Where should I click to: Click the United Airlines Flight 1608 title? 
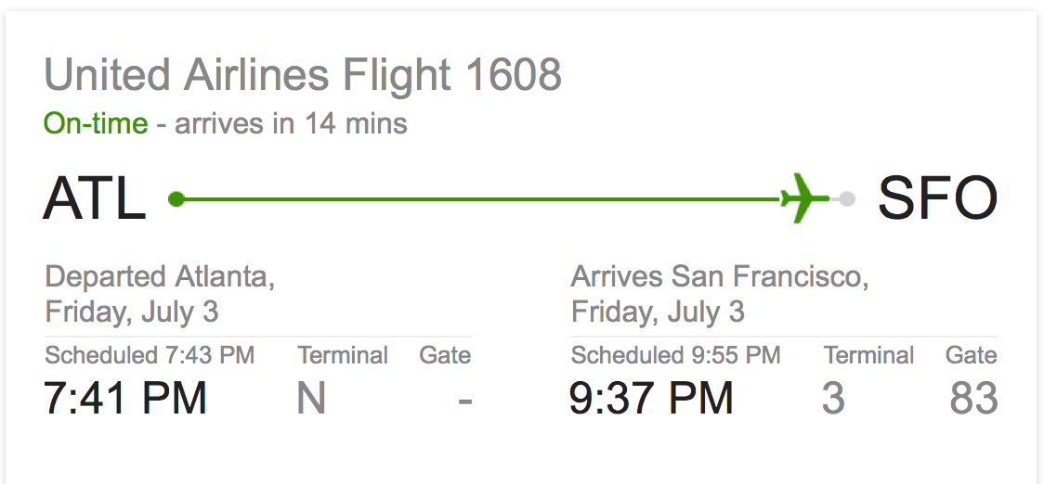303,74
